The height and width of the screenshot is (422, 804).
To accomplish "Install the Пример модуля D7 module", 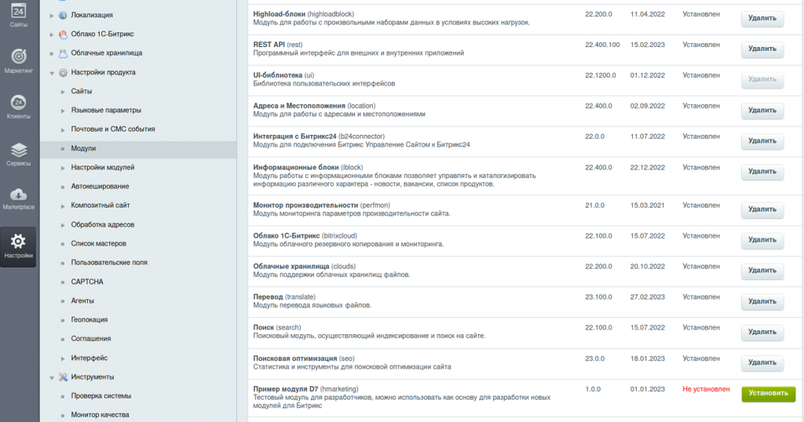I will (768, 393).
